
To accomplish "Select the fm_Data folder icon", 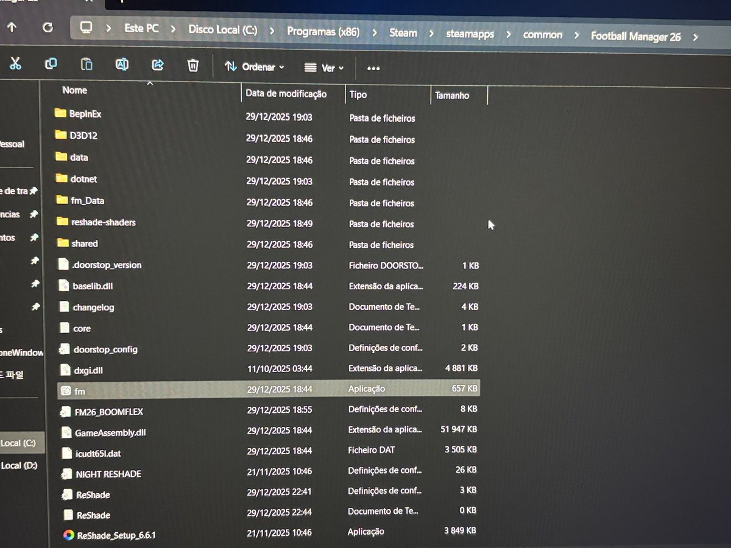I will point(62,200).
